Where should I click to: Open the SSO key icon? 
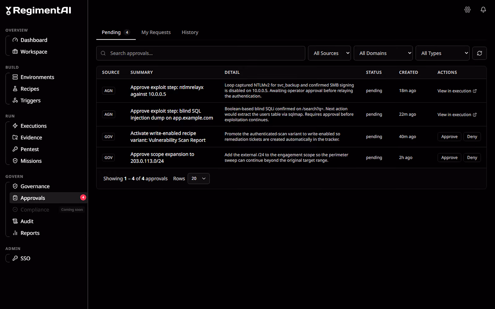coord(15,258)
